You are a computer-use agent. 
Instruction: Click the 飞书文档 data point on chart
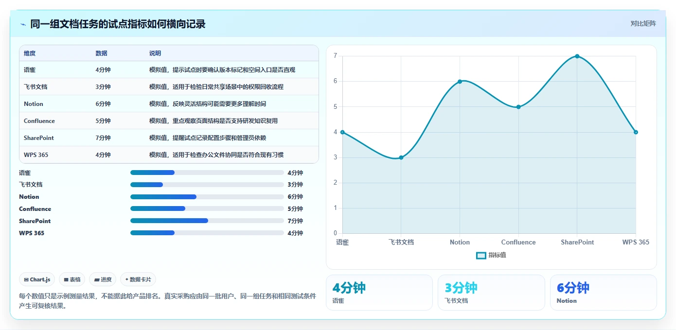coord(401,157)
